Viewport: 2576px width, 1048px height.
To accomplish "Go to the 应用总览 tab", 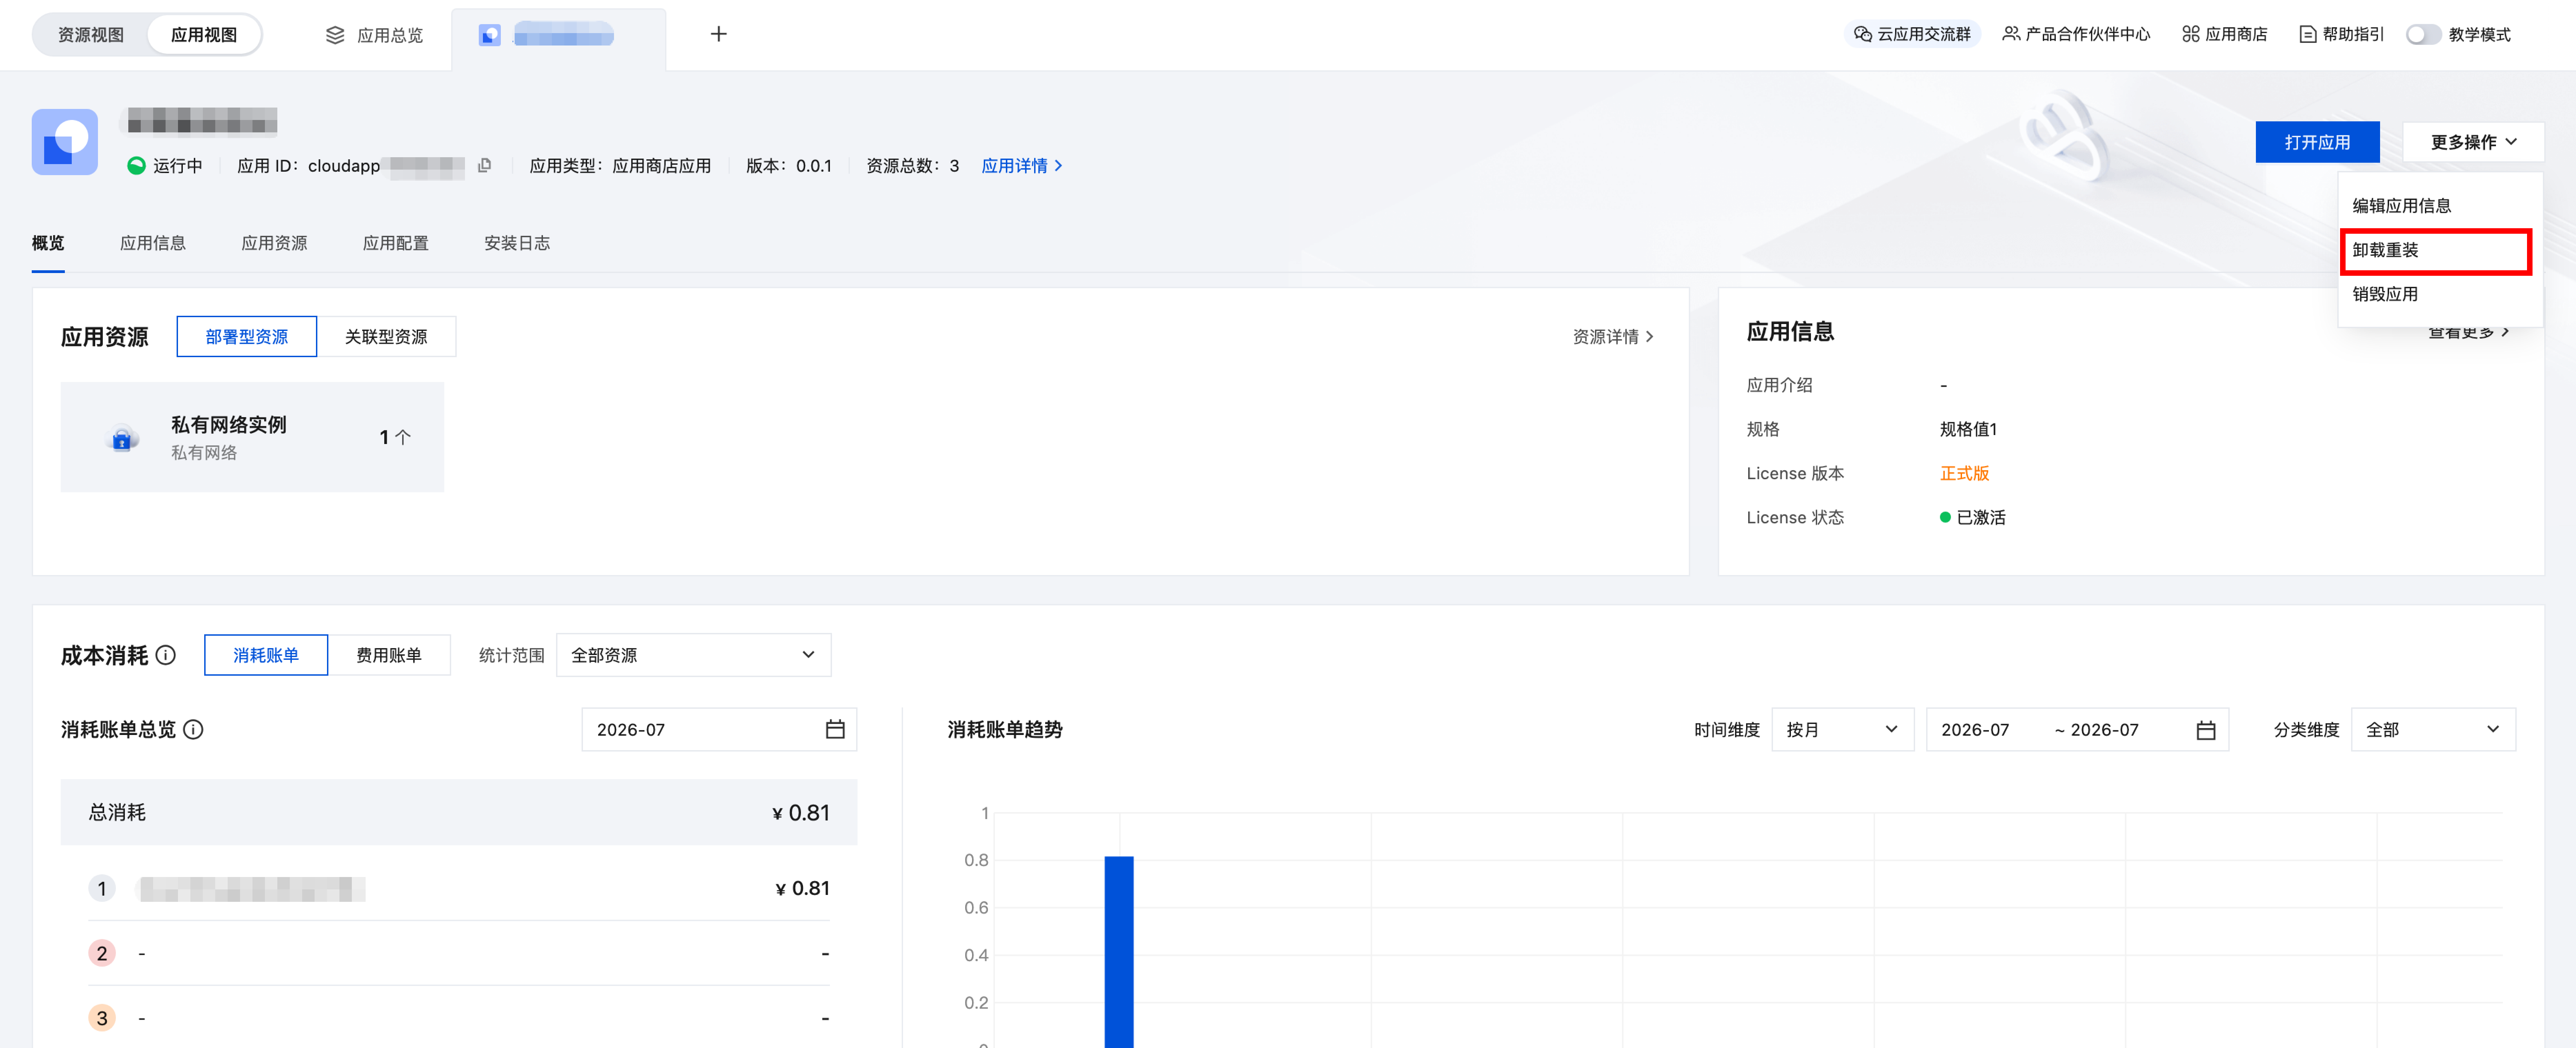I will pos(375,35).
